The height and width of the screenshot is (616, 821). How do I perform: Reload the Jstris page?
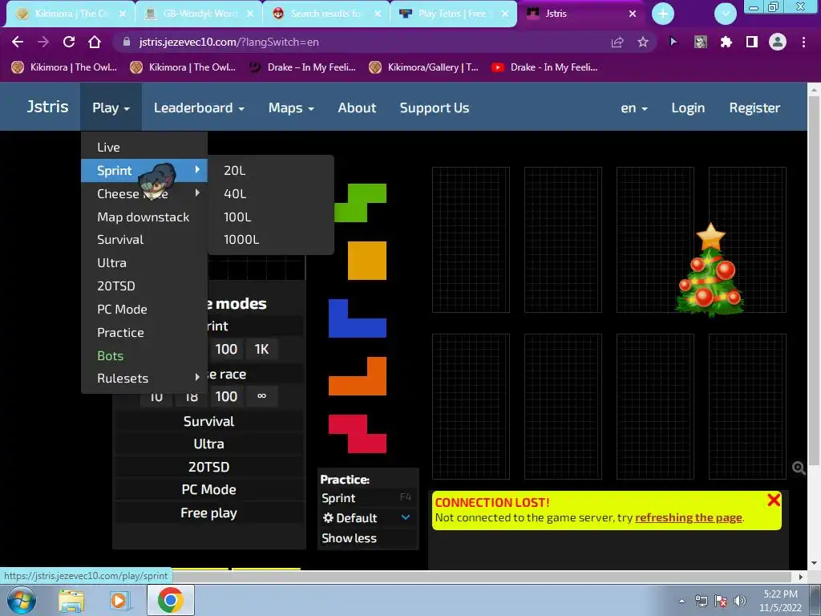point(69,42)
